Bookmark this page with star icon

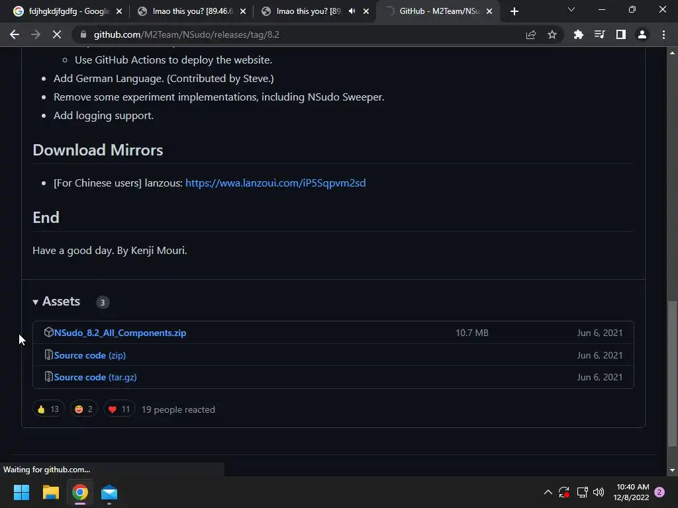click(552, 34)
